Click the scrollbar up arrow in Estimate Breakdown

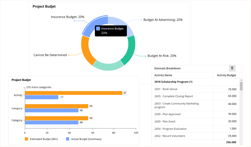pyautogui.click(x=241, y=80)
